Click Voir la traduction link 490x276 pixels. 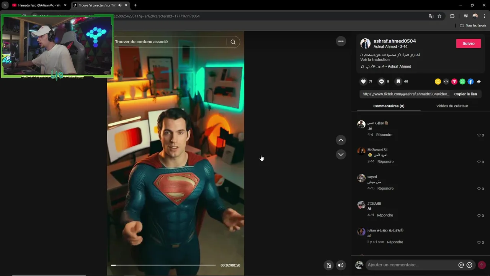(375, 59)
